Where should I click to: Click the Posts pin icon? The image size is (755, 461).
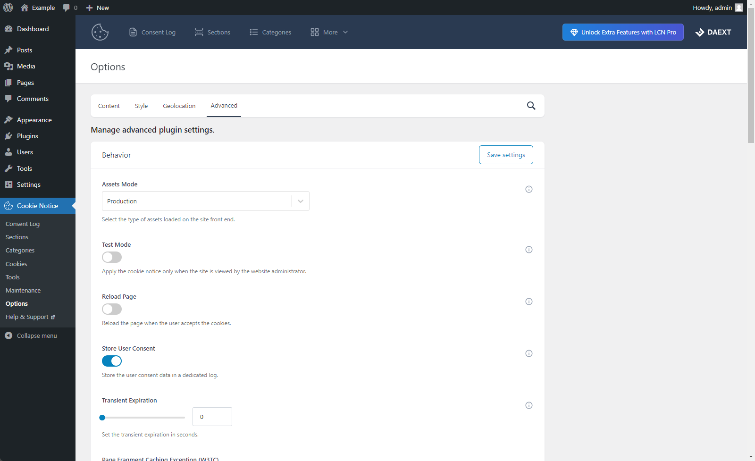pos(8,50)
